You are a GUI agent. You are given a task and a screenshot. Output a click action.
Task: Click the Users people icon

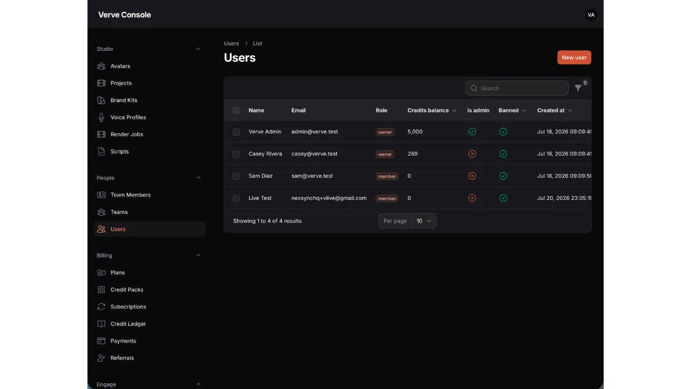point(101,229)
